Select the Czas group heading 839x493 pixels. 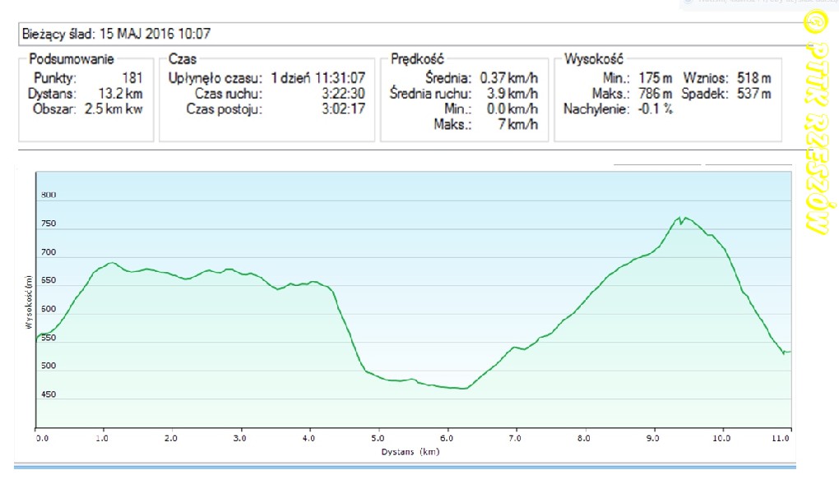click(183, 59)
